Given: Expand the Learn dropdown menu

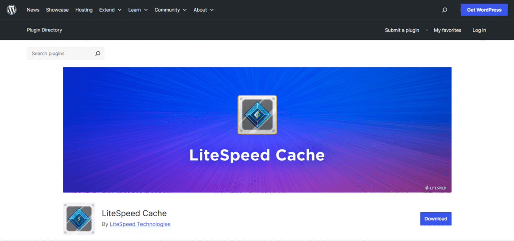Looking at the screenshot, I should [x=138, y=10].
